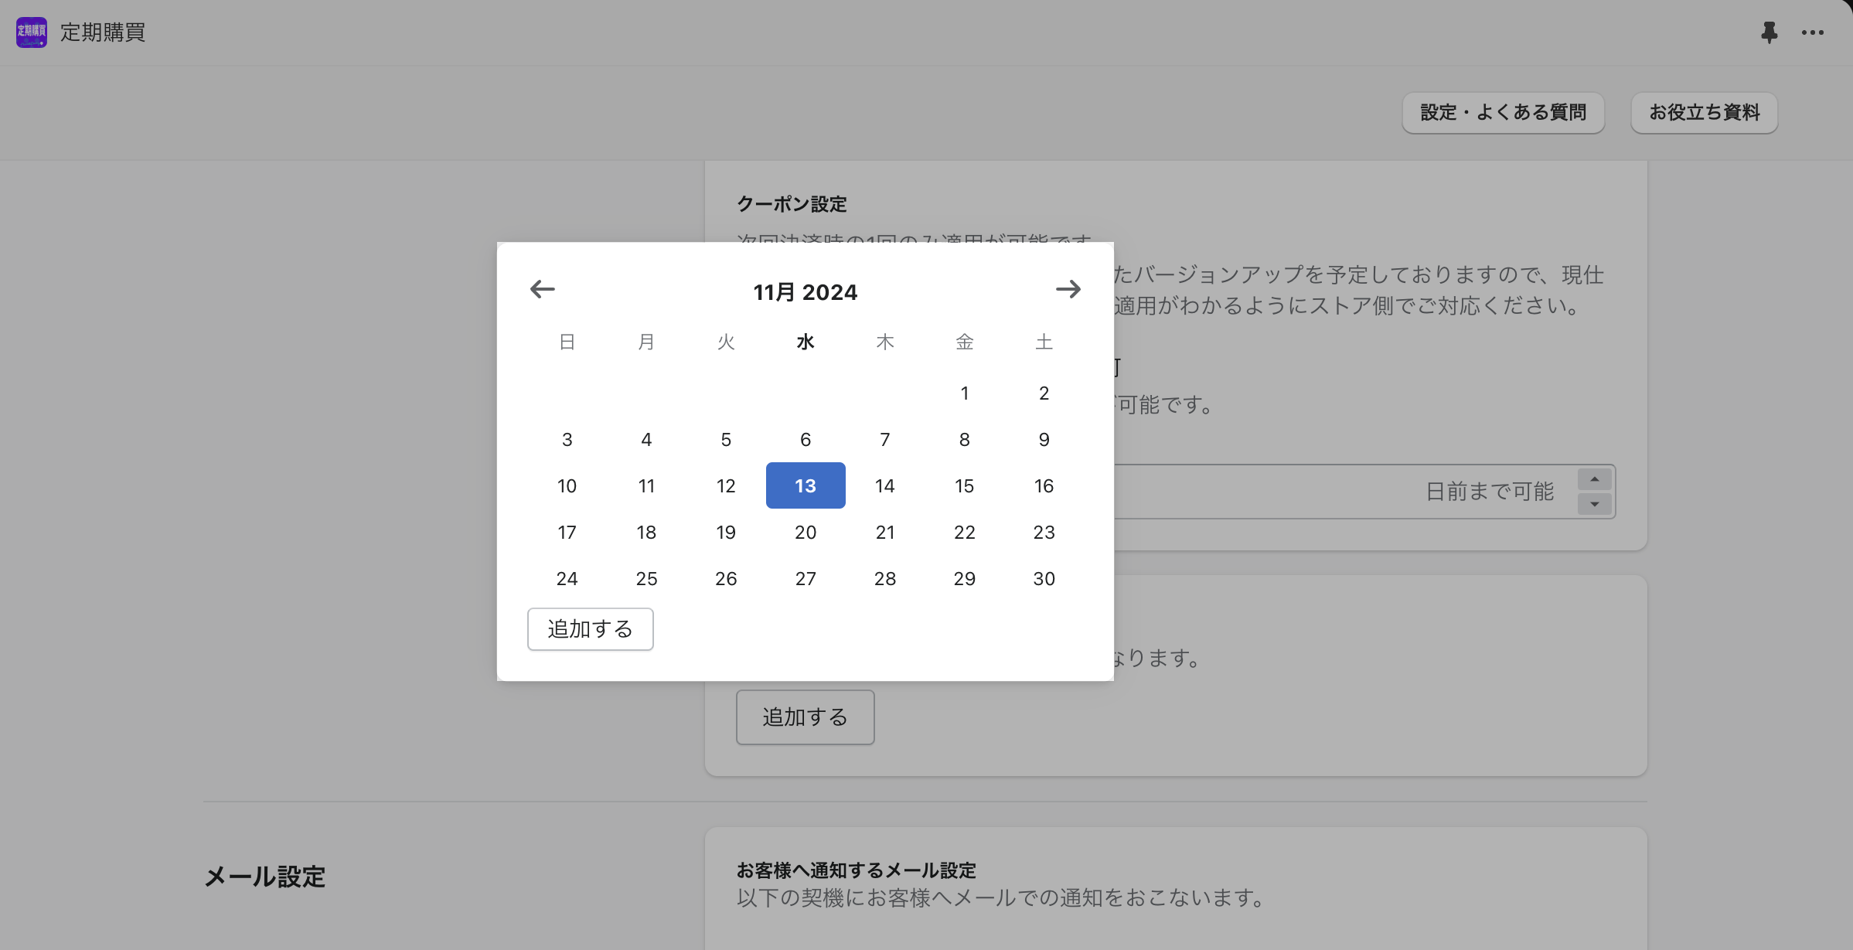Go to next month in calendar
The width and height of the screenshot is (1853, 950).
pyautogui.click(x=1068, y=289)
